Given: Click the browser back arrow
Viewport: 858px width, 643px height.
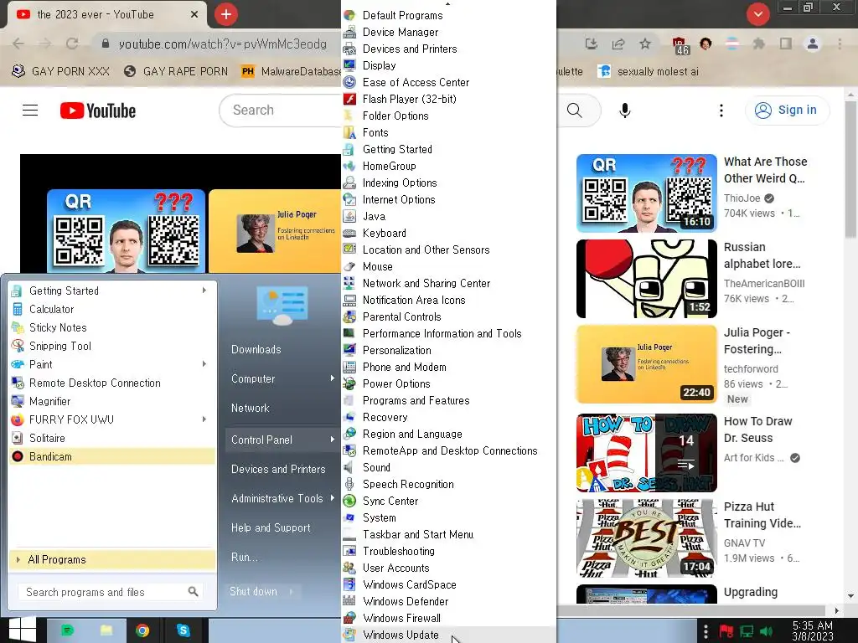Looking at the screenshot, I should 18,44.
